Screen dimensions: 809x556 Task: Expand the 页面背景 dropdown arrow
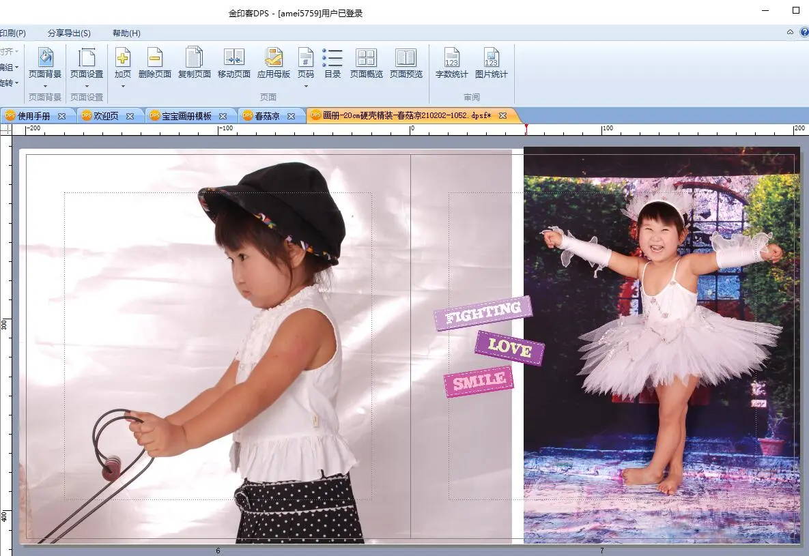[x=45, y=86]
